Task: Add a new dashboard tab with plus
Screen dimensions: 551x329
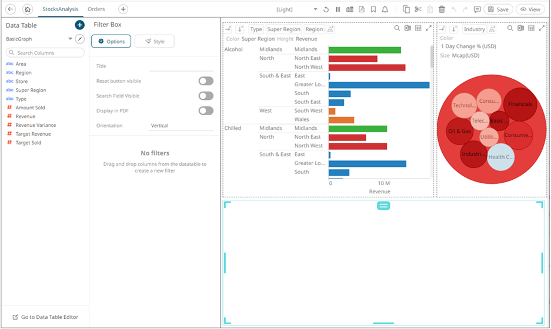Action: pyautogui.click(x=123, y=9)
